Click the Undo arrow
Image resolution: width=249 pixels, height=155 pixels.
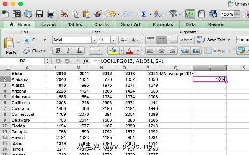(x=112, y=14)
